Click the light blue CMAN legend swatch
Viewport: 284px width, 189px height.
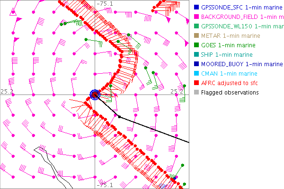[196, 74]
